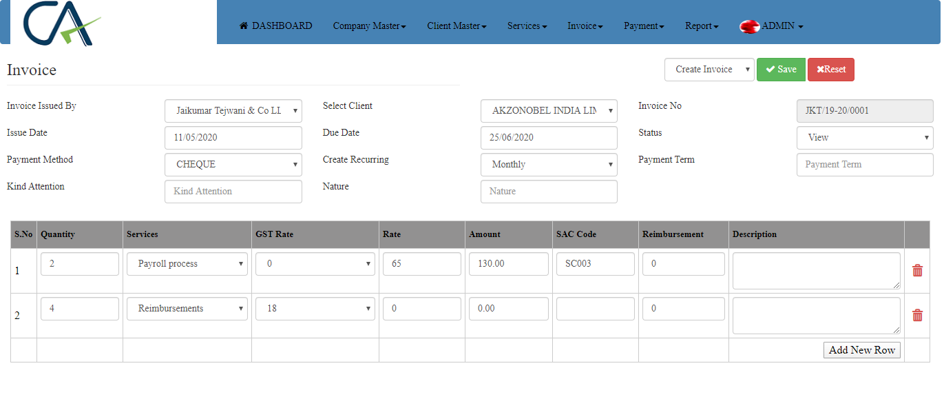The height and width of the screenshot is (419, 944).
Task: Open GST Rate dropdown in row 1
Action: [x=315, y=264]
